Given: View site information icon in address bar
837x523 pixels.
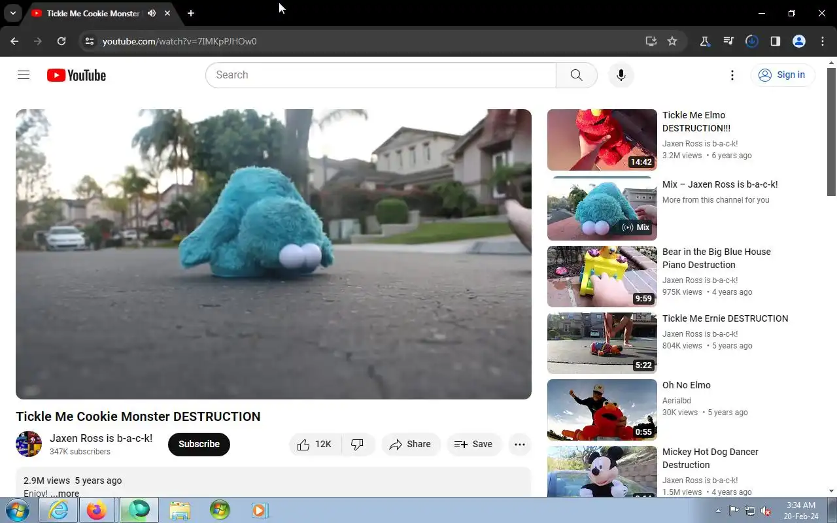Looking at the screenshot, I should coord(90,41).
